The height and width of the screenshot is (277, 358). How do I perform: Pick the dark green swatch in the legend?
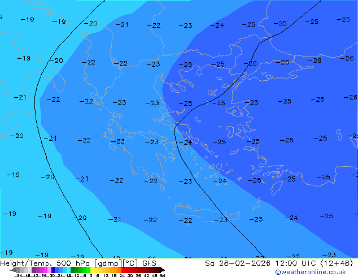tap(73, 270)
